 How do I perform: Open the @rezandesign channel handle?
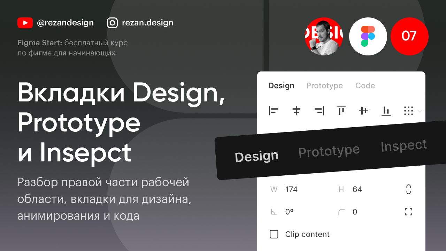(x=65, y=23)
